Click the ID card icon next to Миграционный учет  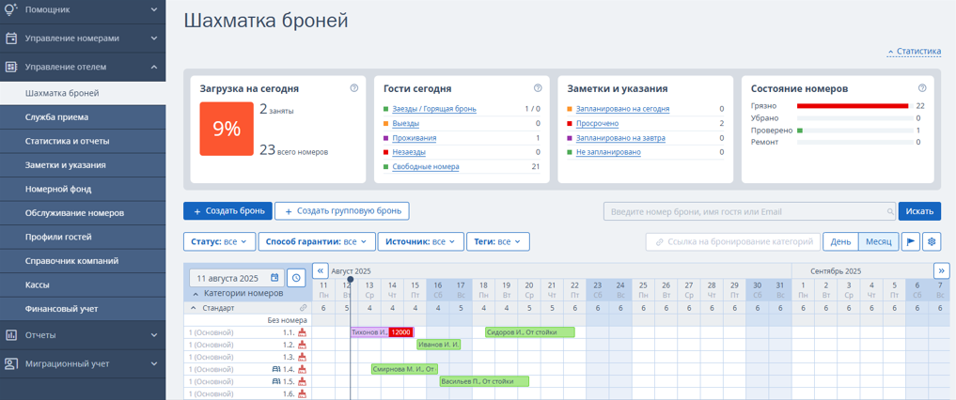pyautogui.click(x=11, y=364)
